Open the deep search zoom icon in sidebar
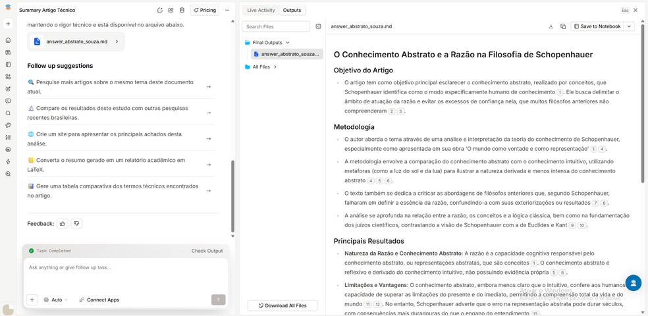 pos(8,174)
